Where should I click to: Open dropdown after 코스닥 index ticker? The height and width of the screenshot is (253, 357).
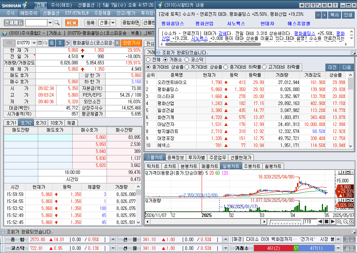point(113,248)
